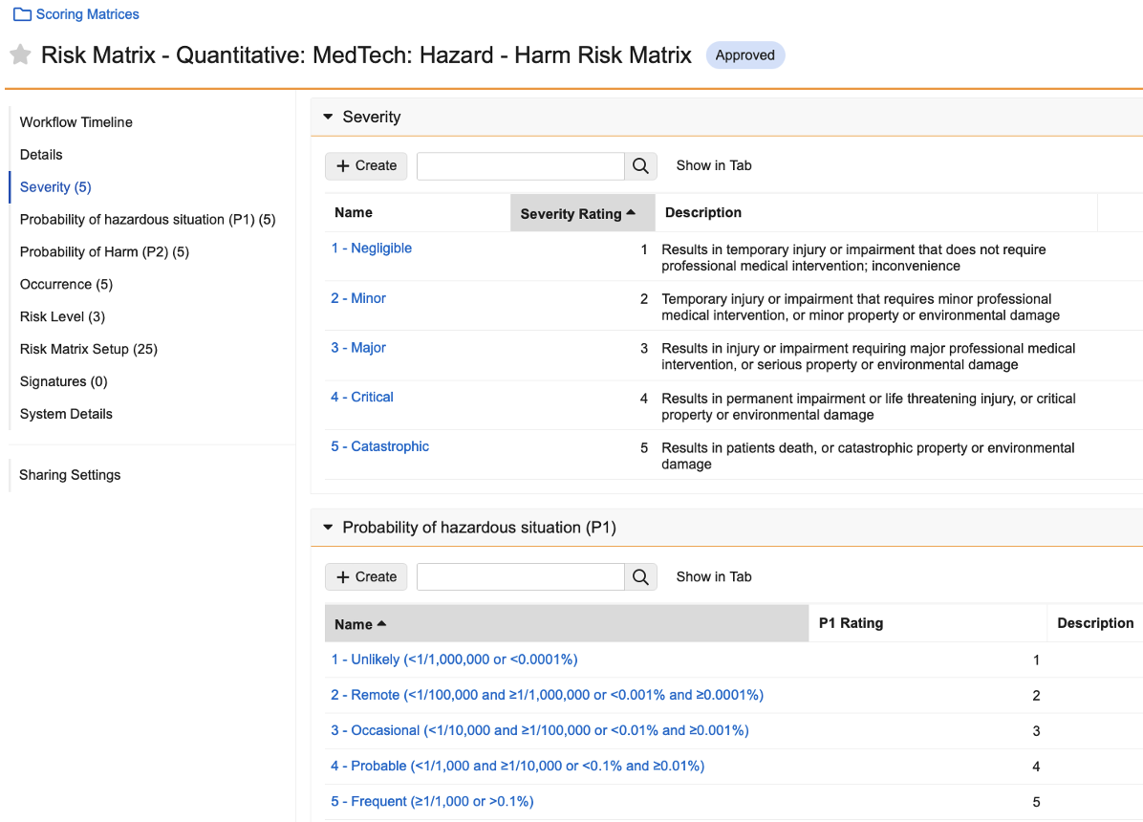Image resolution: width=1143 pixels, height=822 pixels.
Task: Click description 'Results in permanent impairment' text
Action: 868,406
